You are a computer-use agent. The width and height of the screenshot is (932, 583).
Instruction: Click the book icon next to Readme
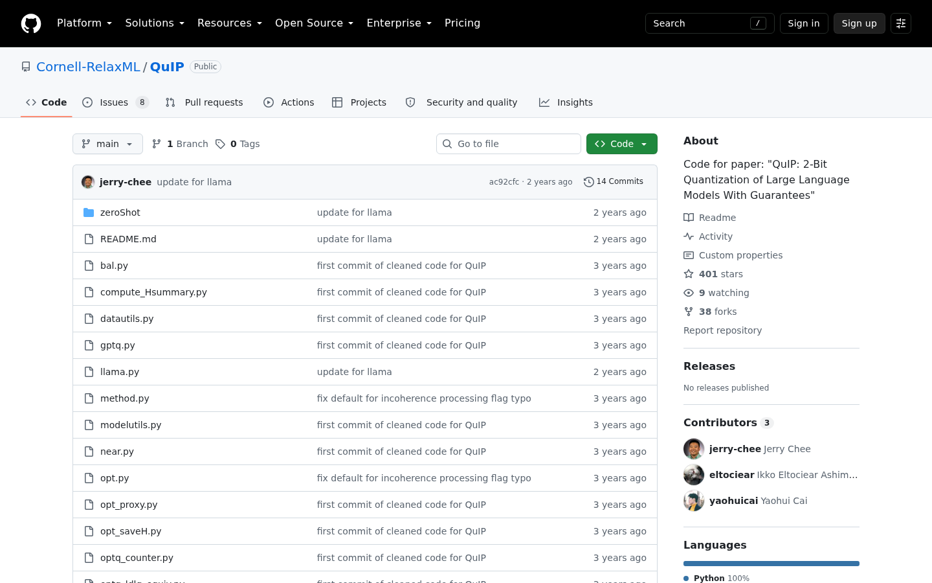689,218
